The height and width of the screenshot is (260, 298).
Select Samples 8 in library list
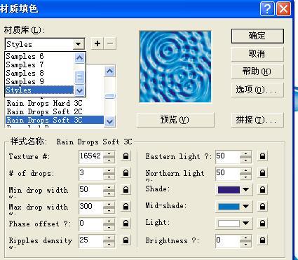(39, 73)
